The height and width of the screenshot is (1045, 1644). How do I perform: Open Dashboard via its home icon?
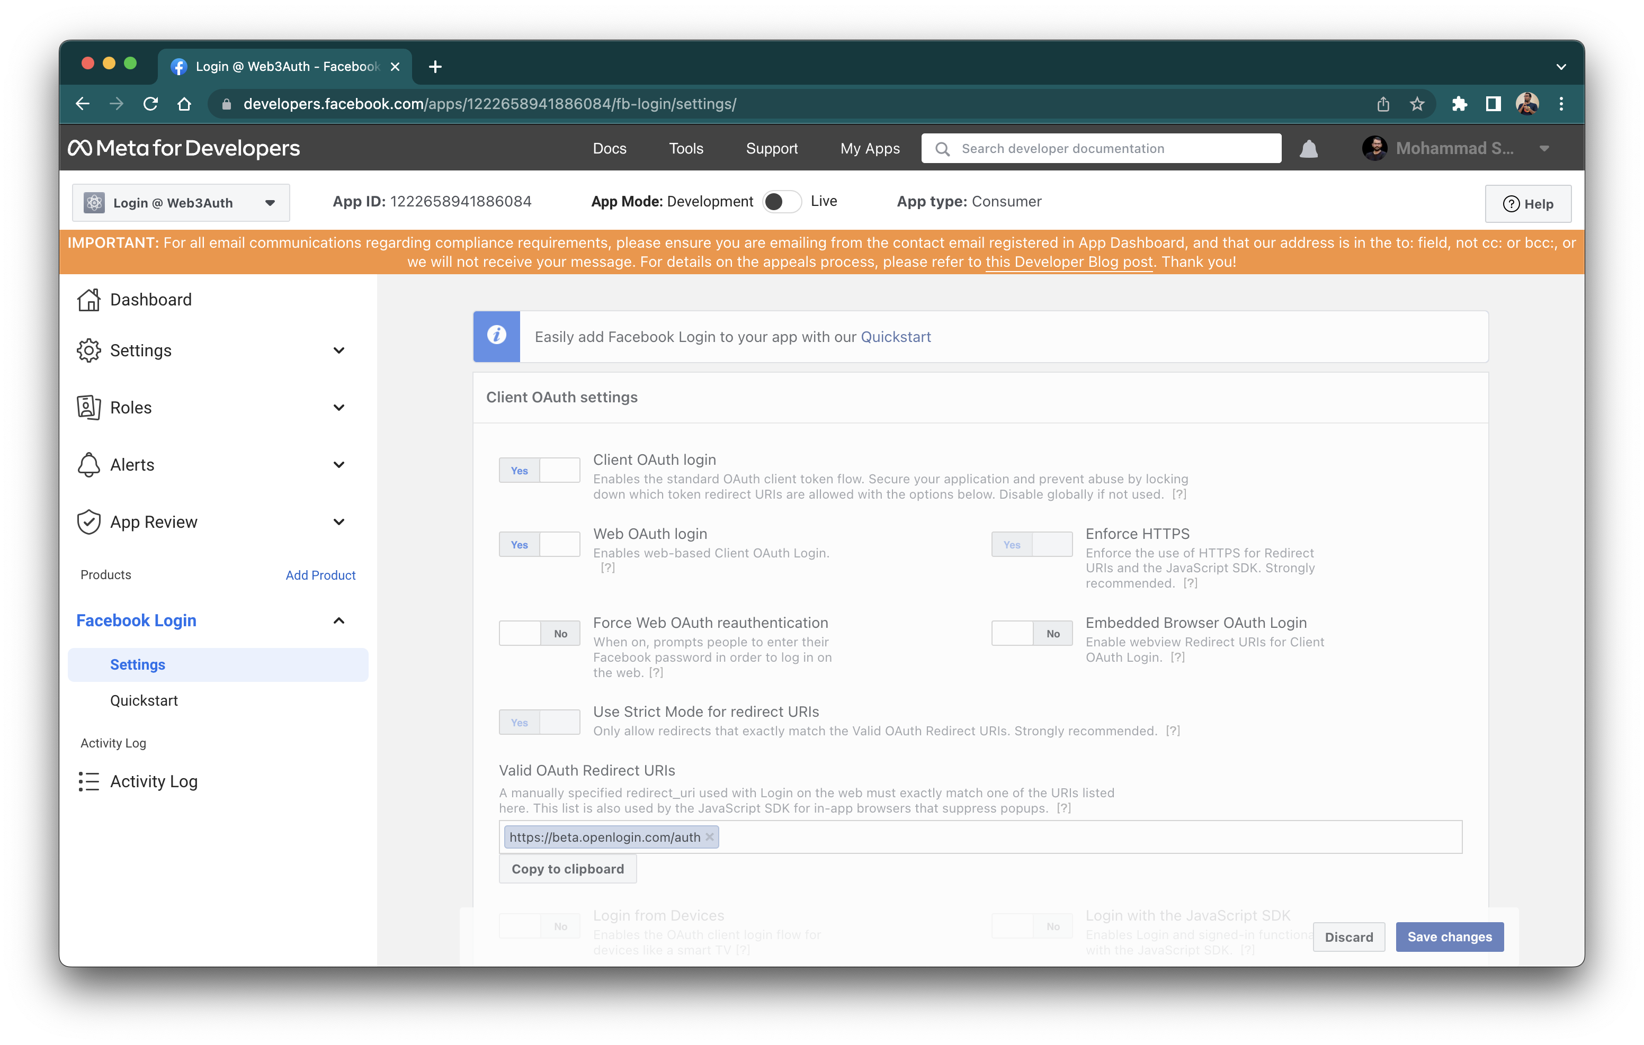click(x=89, y=300)
